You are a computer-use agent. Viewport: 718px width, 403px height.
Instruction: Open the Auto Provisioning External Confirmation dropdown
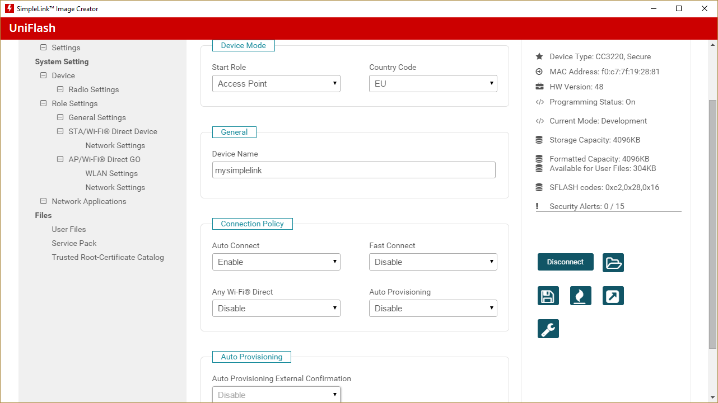pyautogui.click(x=276, y=395)
